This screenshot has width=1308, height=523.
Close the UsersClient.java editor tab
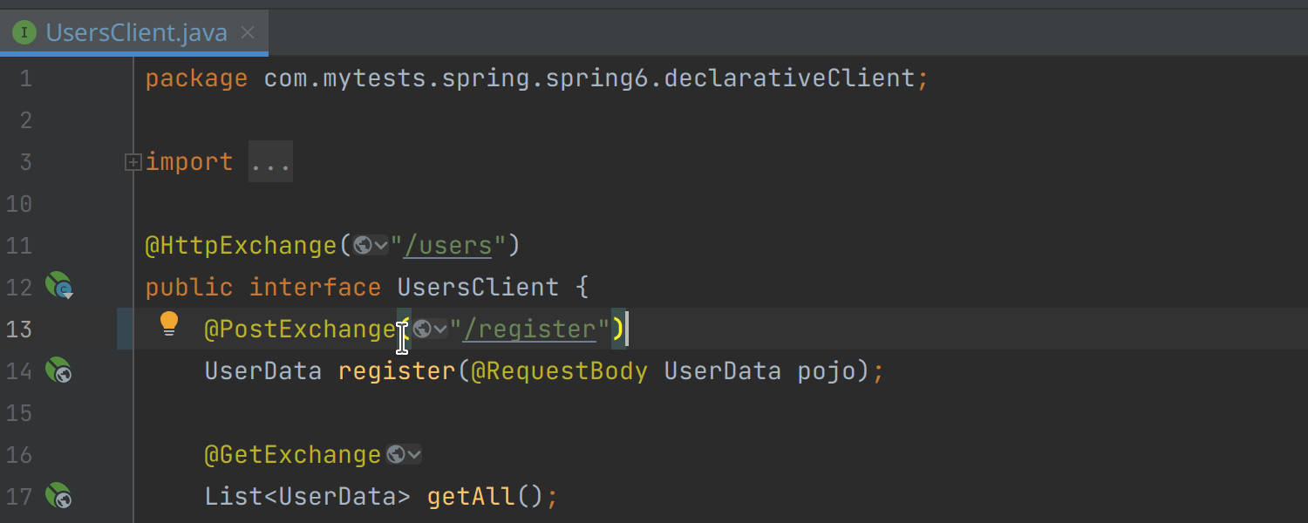point(248,33)
